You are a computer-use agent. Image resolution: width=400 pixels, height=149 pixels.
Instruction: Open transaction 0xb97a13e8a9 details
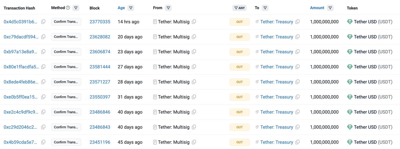21,52
